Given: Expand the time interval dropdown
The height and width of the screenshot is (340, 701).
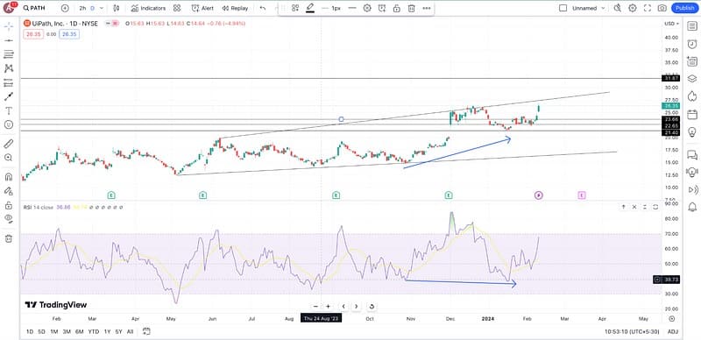Looking at the screenshot, I should tap(102, 8).
